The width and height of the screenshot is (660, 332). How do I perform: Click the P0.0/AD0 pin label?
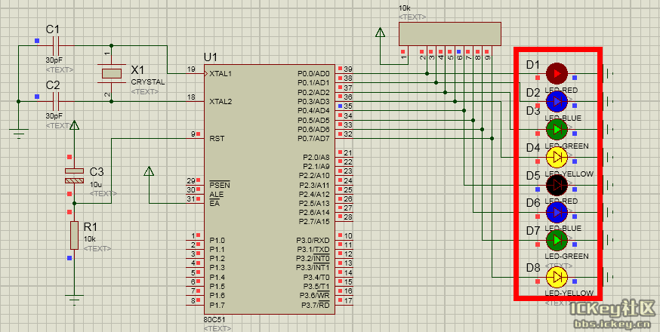pyautogui.click(x=313, y=73)
